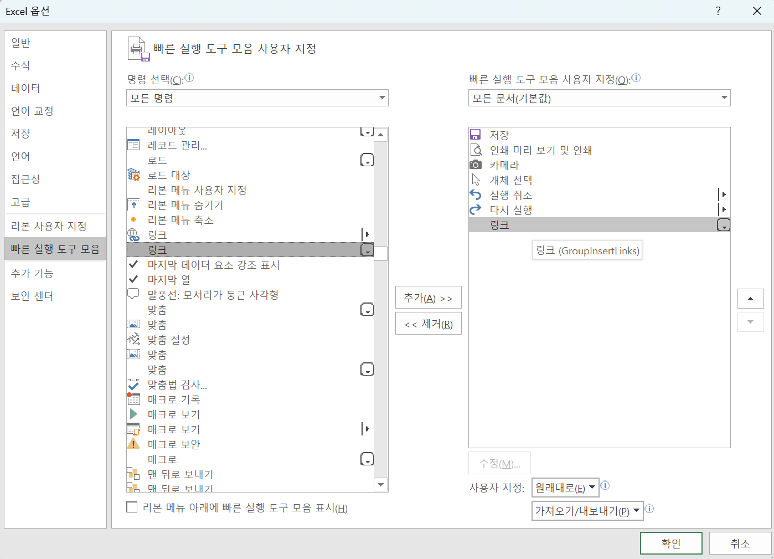Click the 확인 button
The width and height of the screenshot is (774, 559).
671,543
